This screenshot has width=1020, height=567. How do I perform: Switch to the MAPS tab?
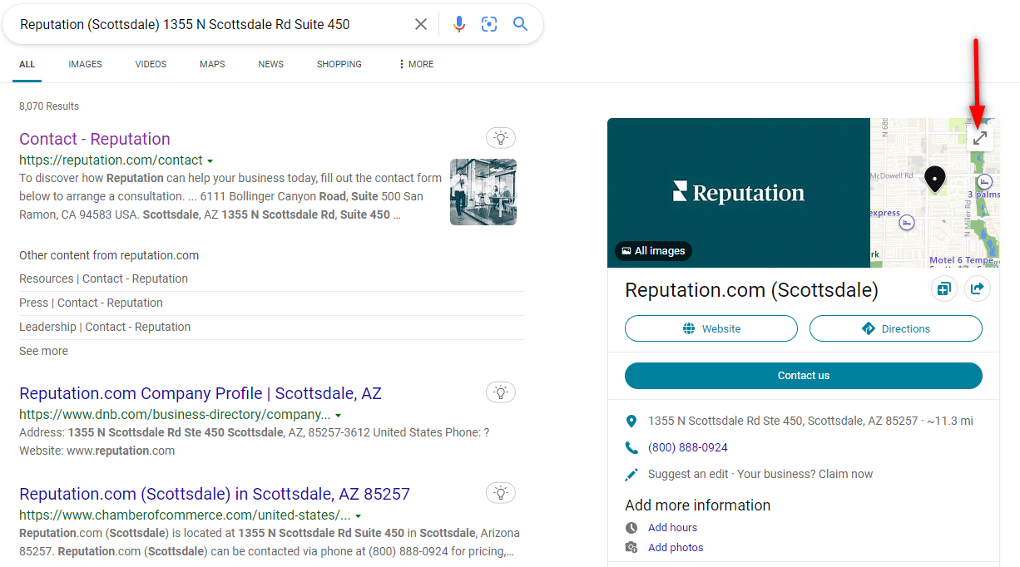click(x=211, y=64)
